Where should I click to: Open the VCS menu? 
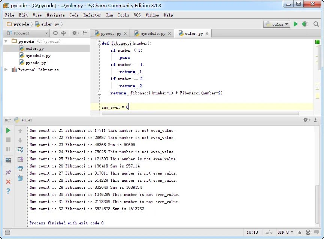click(x=137, y=15)
